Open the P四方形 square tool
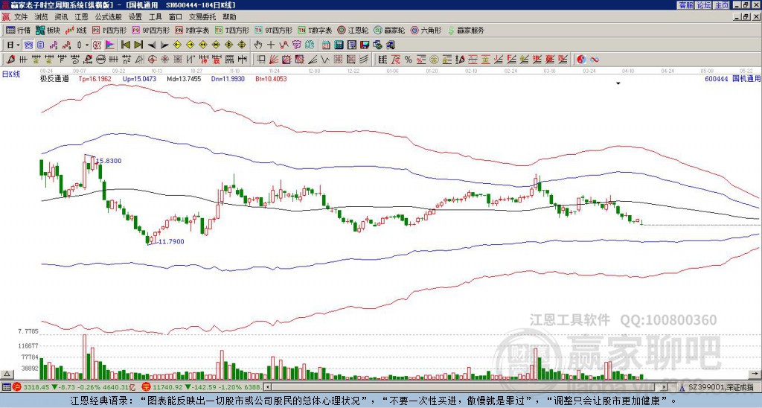This screenshot has height=408, width=762. (109, 30)
